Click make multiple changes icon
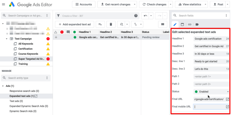The height and width of the screenshot is (115, 231). [x=100, y=24]
